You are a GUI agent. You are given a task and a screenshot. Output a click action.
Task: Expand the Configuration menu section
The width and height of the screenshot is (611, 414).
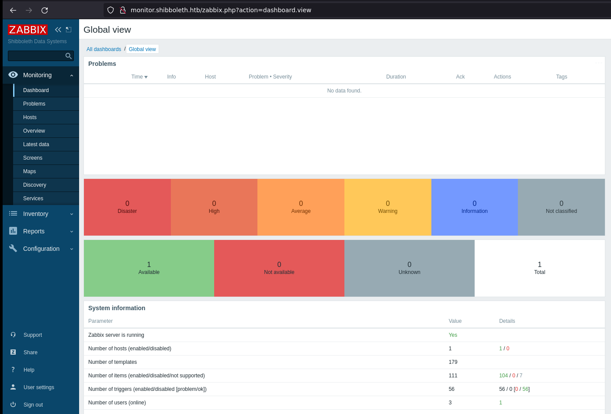tap(41, 249)
